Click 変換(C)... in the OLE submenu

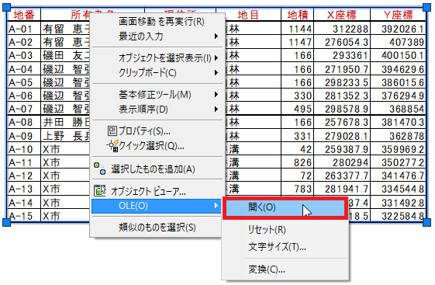285,269
